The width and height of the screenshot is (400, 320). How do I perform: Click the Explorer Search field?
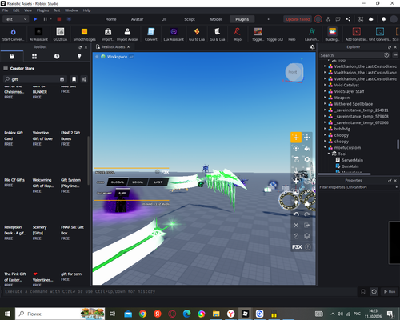coord(350,55)
